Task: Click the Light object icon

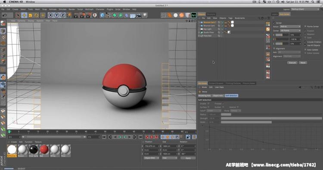Action: [x=145, y=15]
